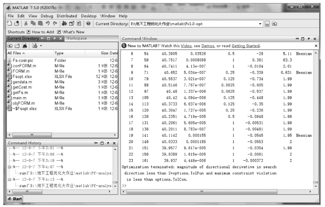Click the New M-file toolbar icon

tap(9, 23)
